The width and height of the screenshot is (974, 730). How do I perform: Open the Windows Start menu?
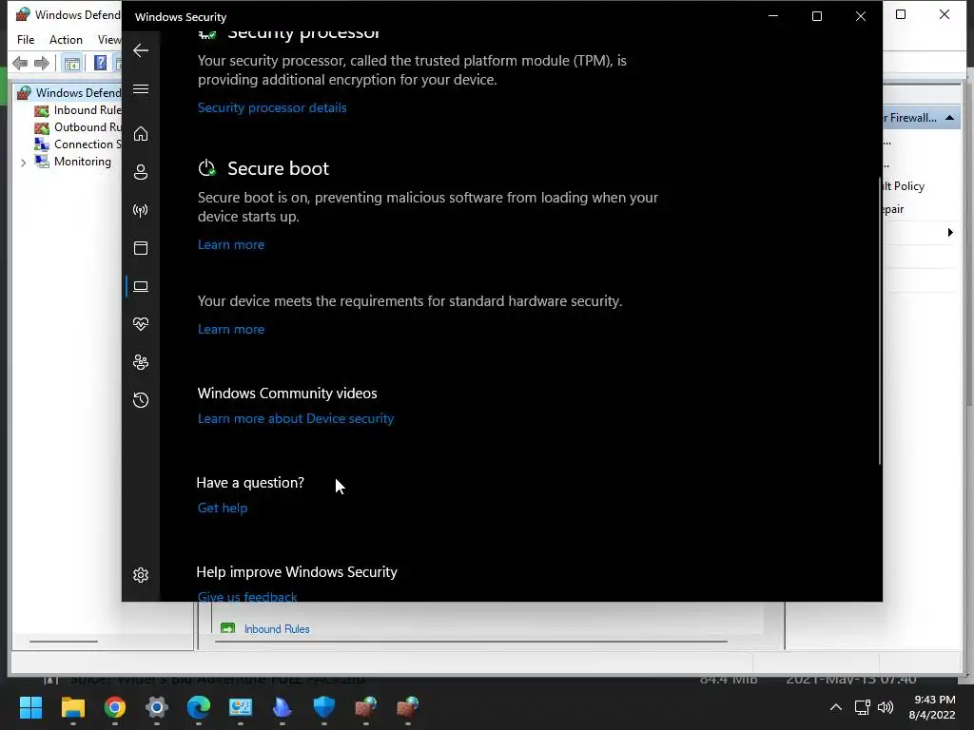pos(30,707)
